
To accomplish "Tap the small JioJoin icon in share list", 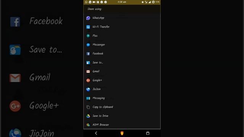I will 88,89.
